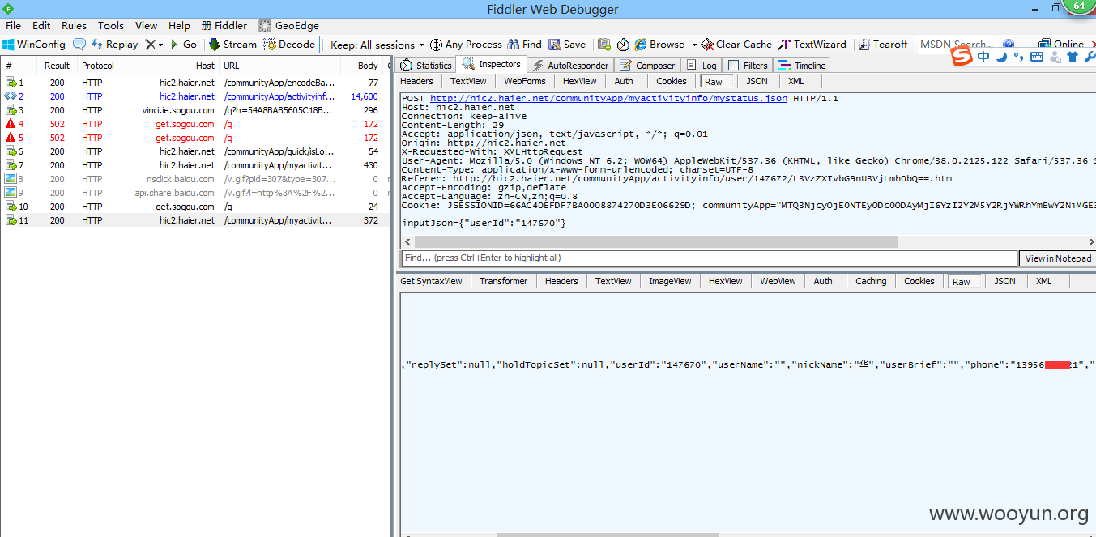Screen dimensions: 1096x537
Task: Open the GeoEdge menu item
Action: [x=288, y=25]
